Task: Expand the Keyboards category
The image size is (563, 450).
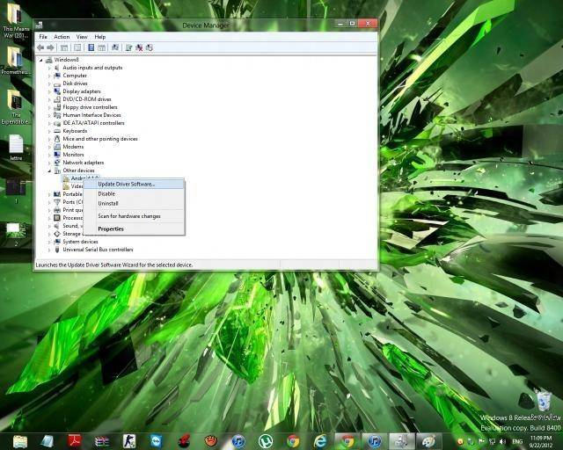Action: (49, 131)
